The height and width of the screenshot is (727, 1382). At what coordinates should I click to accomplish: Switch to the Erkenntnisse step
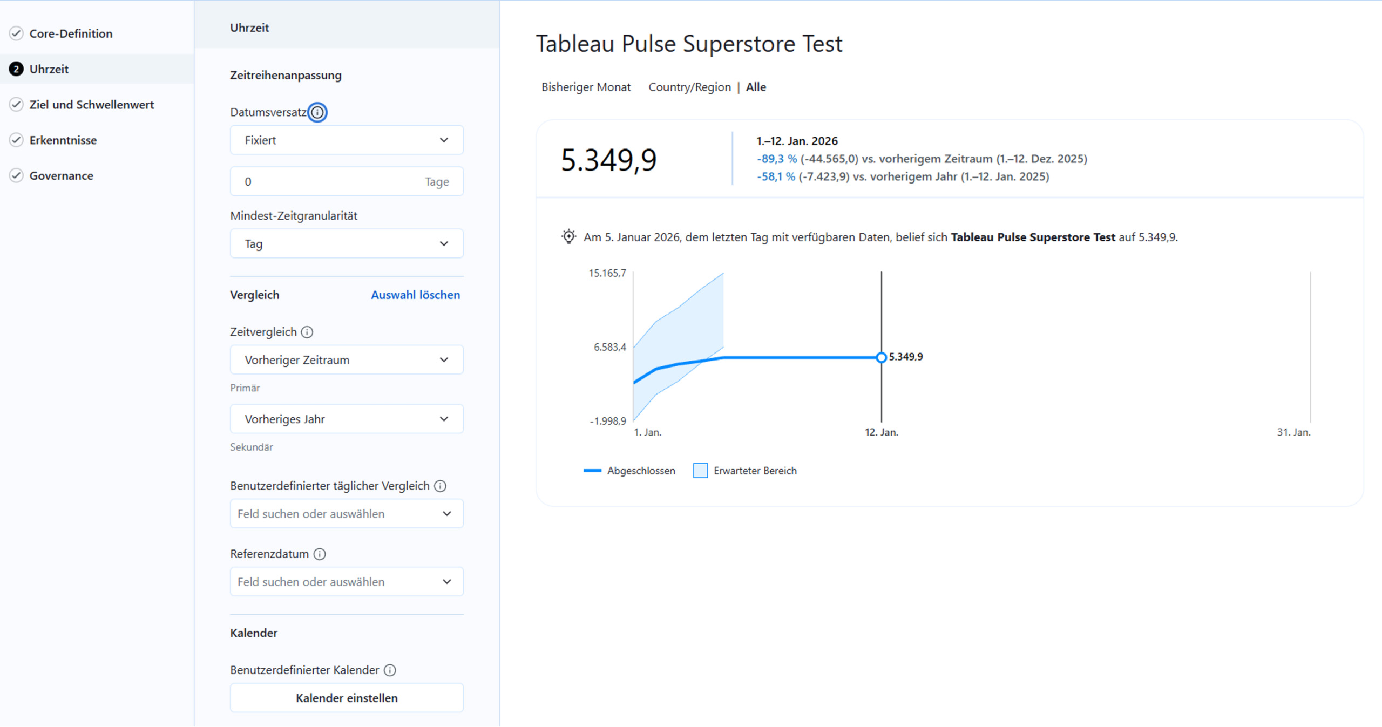pos(63,140)
